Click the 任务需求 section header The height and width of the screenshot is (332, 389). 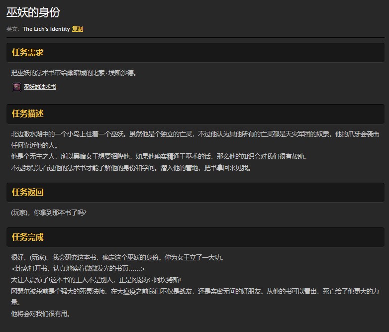[x=28, y=52]
